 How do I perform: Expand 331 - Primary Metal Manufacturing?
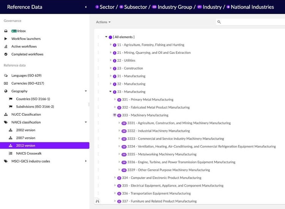(x=115, y=99)
